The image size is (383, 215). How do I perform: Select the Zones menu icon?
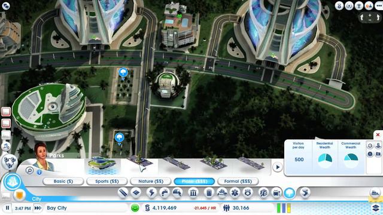(x=136, y=193)
